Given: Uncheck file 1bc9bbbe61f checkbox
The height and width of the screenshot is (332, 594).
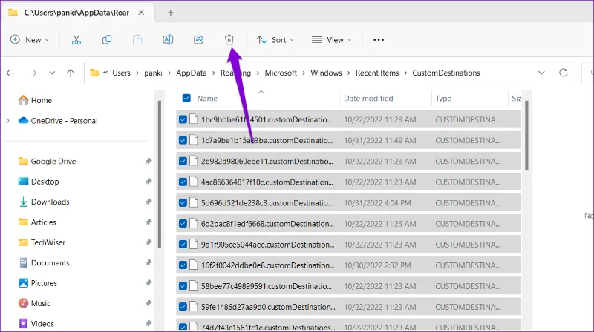Looking at the screenshot, I should [x=183, y=119].
